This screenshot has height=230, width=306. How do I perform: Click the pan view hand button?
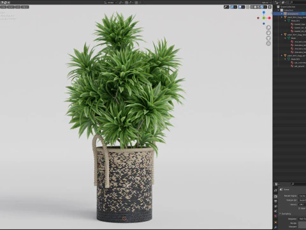[268, 33]
